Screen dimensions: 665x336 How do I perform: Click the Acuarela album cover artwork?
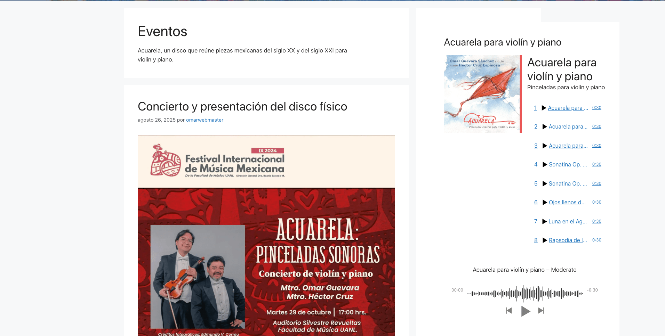pos(482,94)
